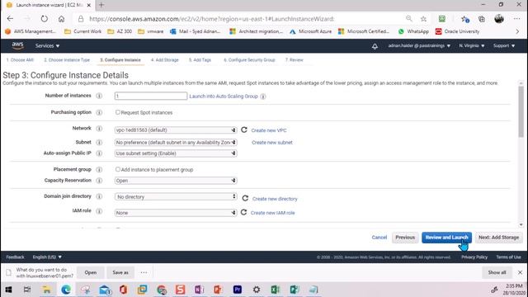Image resolution: width=528 pixels, height=297 pixels.
Task: Click Create new subnet link
Action: coord(272,143)
